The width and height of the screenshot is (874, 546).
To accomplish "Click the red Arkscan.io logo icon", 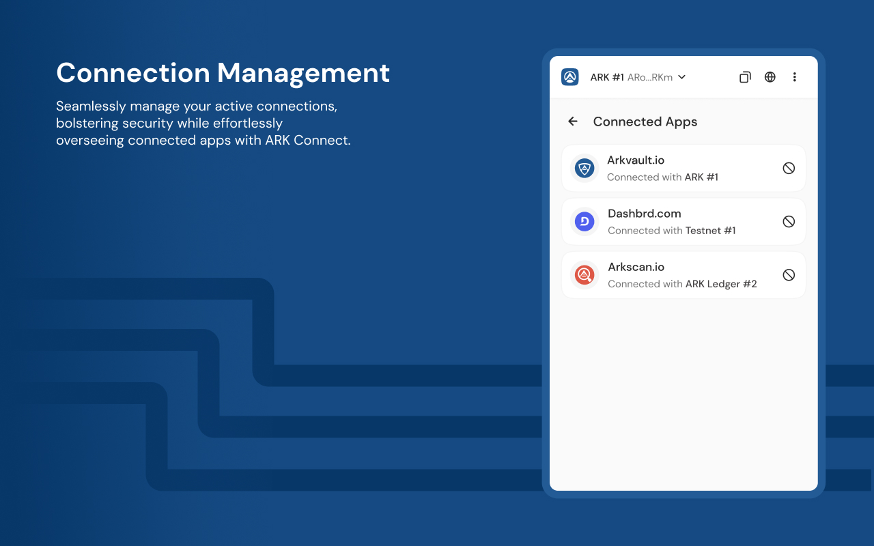I will coord(584,275).
